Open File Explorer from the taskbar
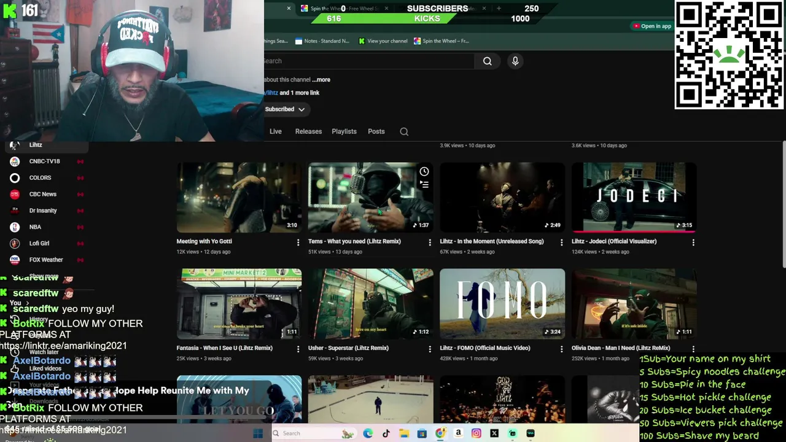Image resolution: width=786 pixels, height=442 pixels. tap(403, 433)
